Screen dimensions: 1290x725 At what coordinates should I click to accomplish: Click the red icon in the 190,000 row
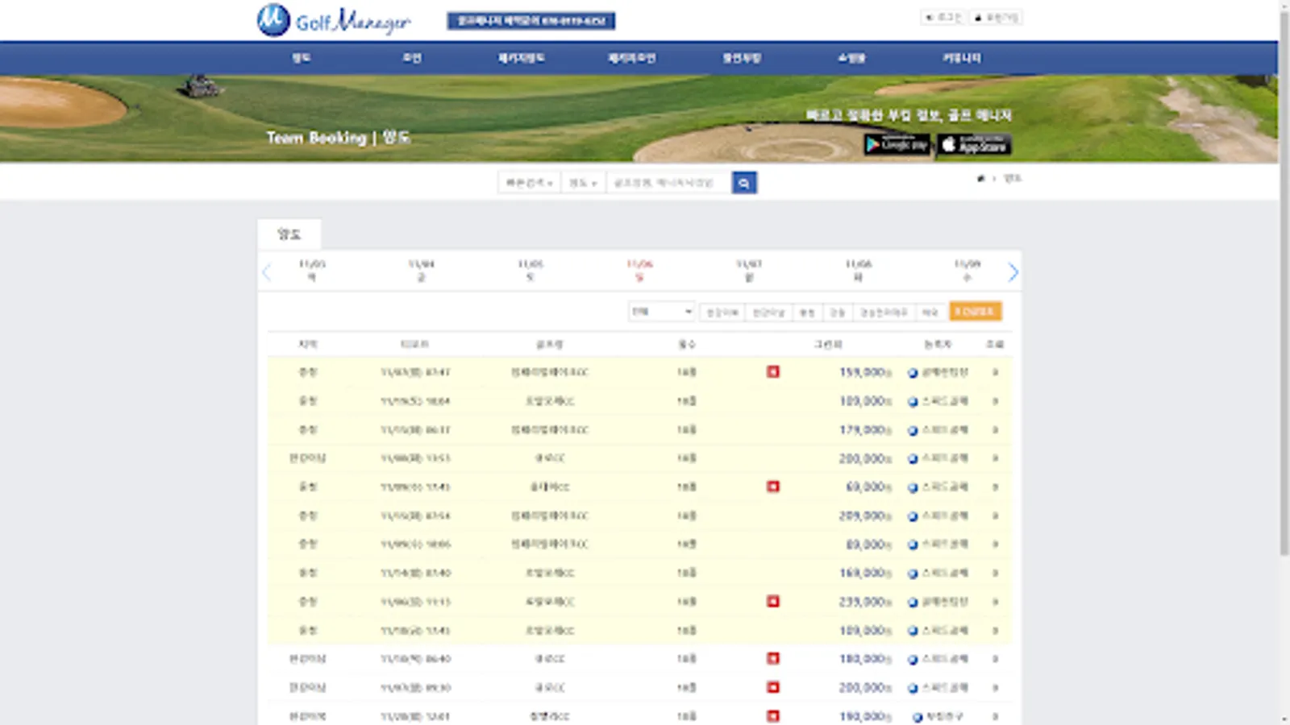[773, 716]
